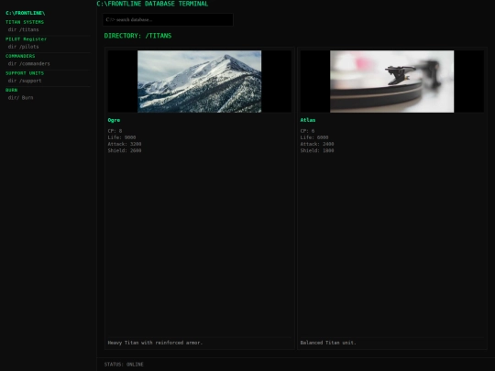Click Atlas's Attack: 2400 stat
The height and width of the screenshot is (371, 495).
pyautogui.click(x=317, y=144)
